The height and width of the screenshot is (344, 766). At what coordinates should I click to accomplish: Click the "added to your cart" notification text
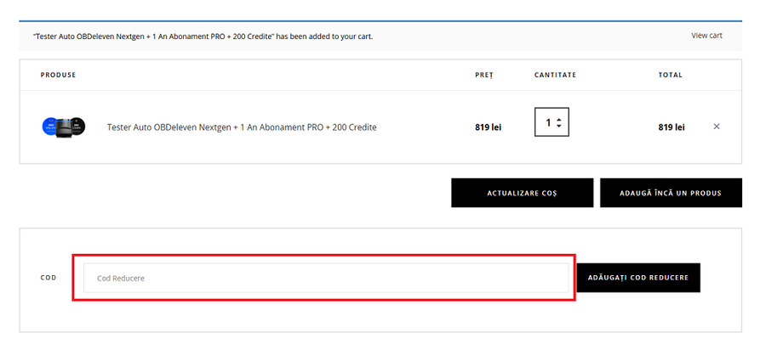[x=203, y=37]
